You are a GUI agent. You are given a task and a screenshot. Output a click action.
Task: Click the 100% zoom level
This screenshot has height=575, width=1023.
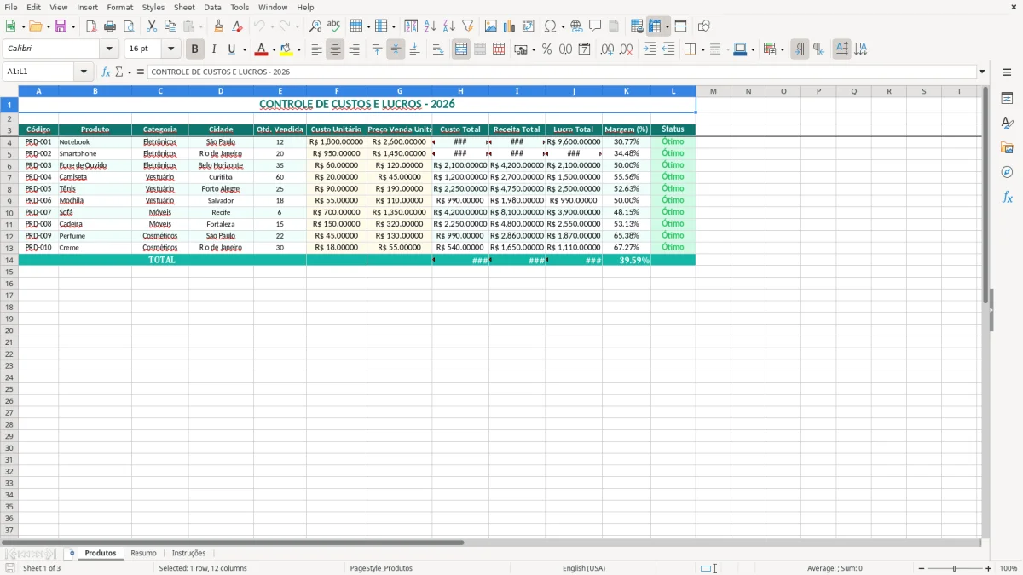[x=1009, y=568]
